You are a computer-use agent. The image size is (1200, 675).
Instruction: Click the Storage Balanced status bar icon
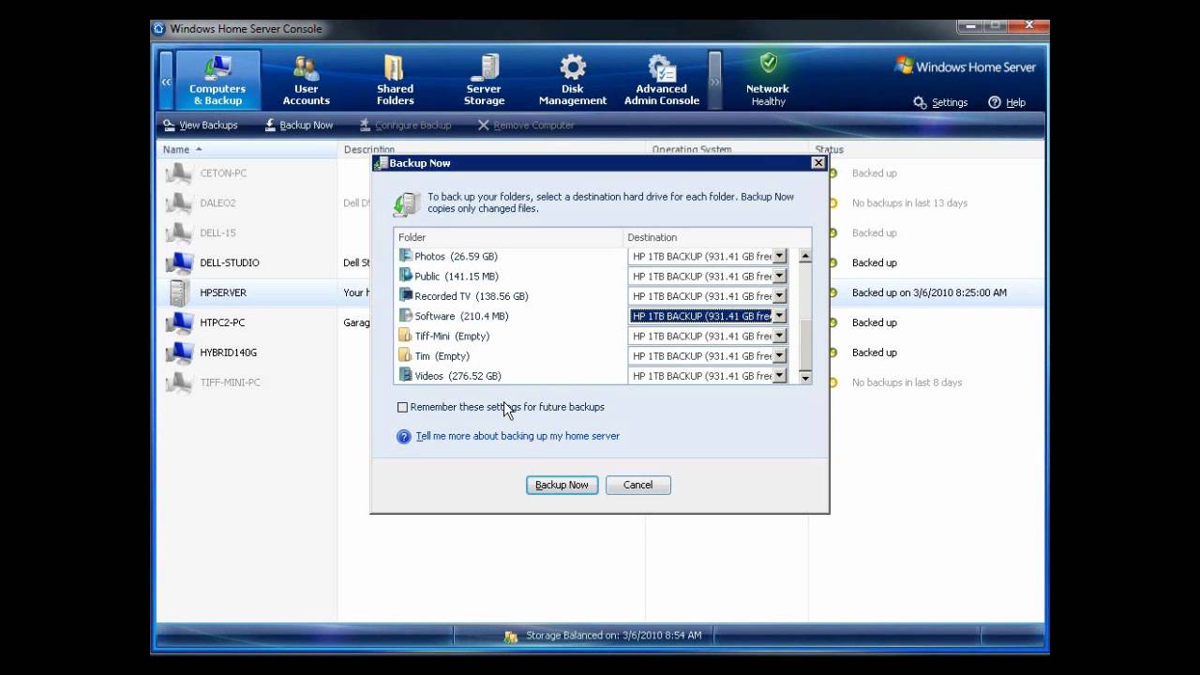pos(511,636)
